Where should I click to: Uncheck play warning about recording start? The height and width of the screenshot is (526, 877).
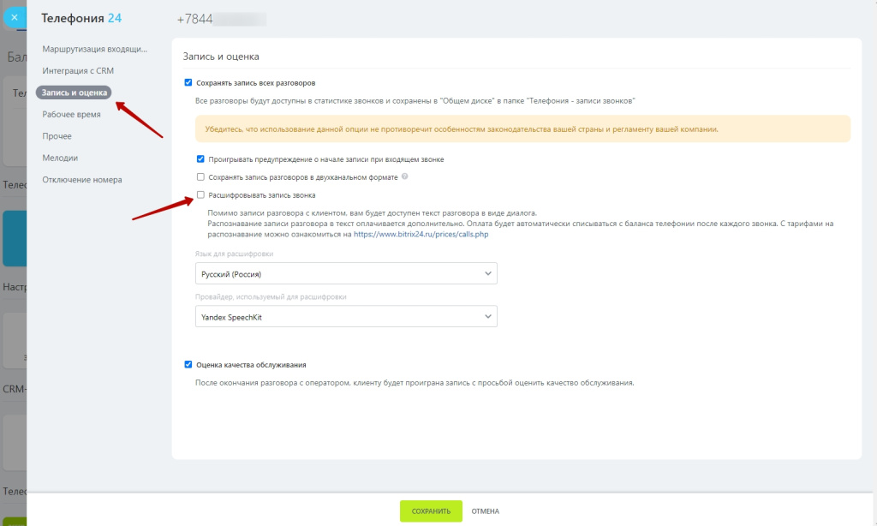[200, 159]
